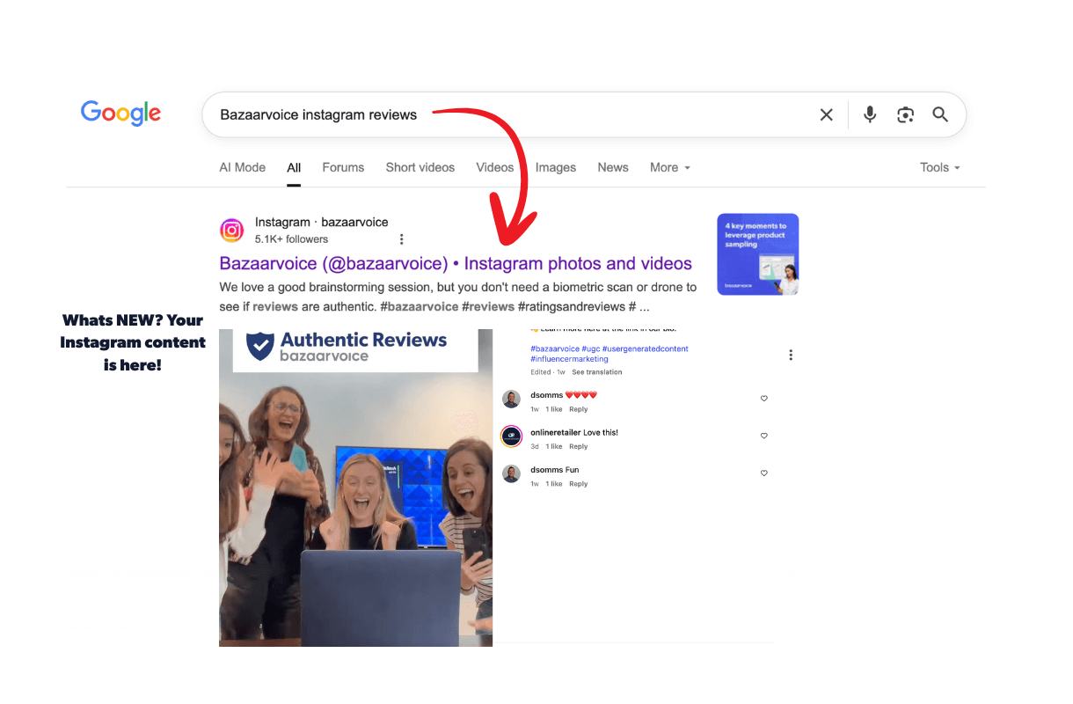Select the All results tab
Image resolution: width=1073 pixels, height=704 pixels.
[294, 167]
